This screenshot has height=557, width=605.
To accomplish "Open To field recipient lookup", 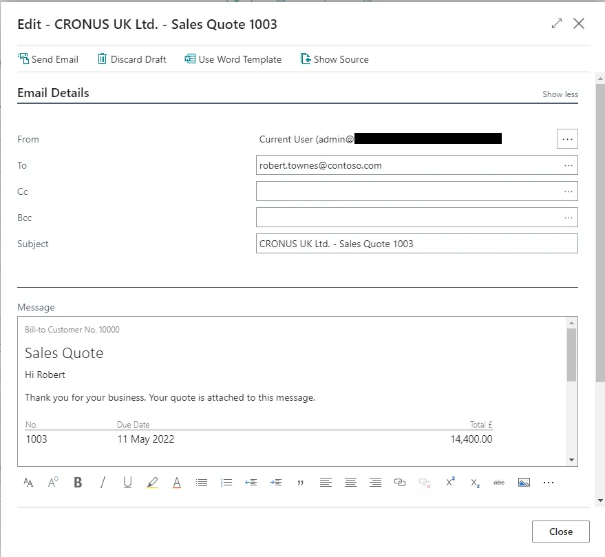I will tap(569, 165).
